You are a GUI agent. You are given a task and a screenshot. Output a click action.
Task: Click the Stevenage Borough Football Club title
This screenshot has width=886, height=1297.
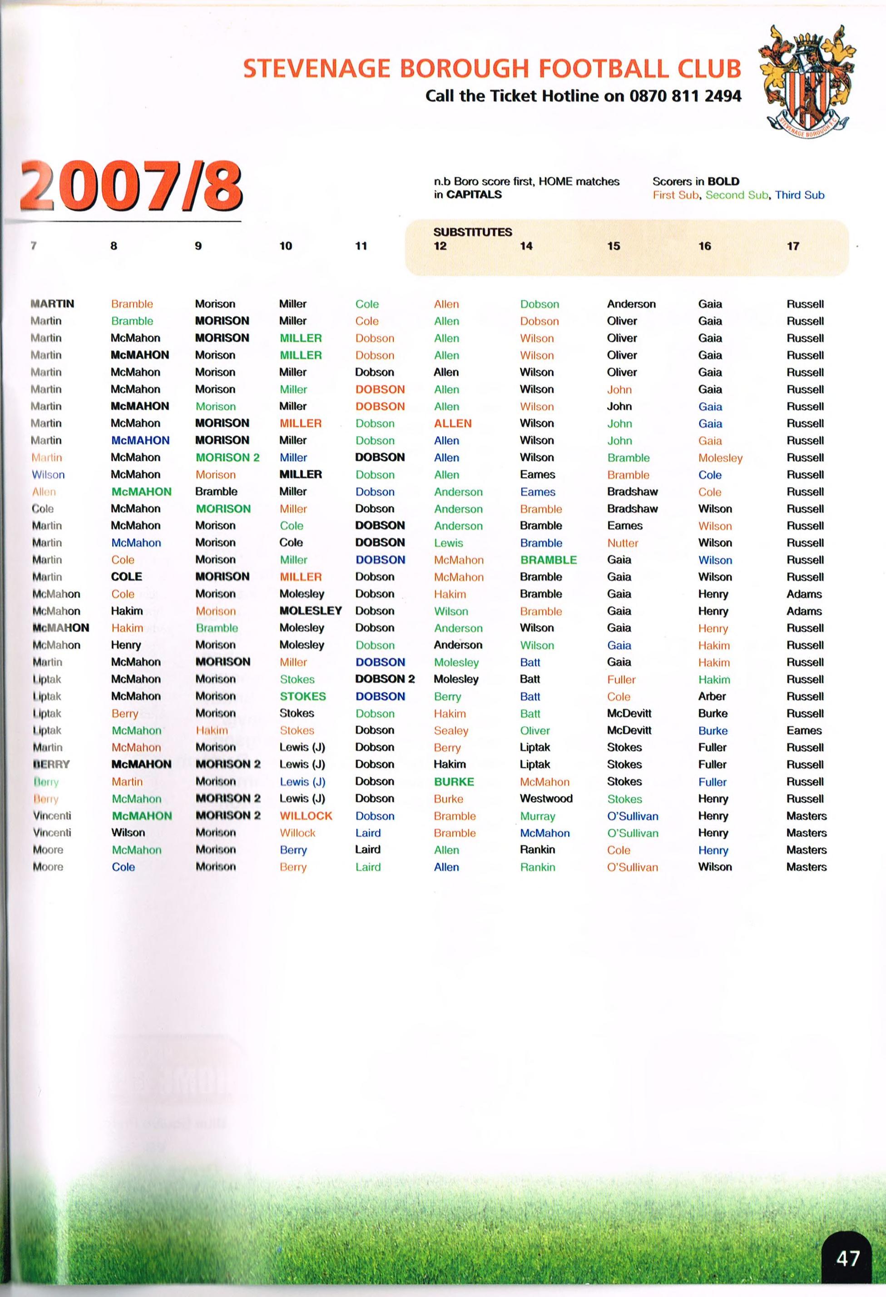click(x=491, y=69)
